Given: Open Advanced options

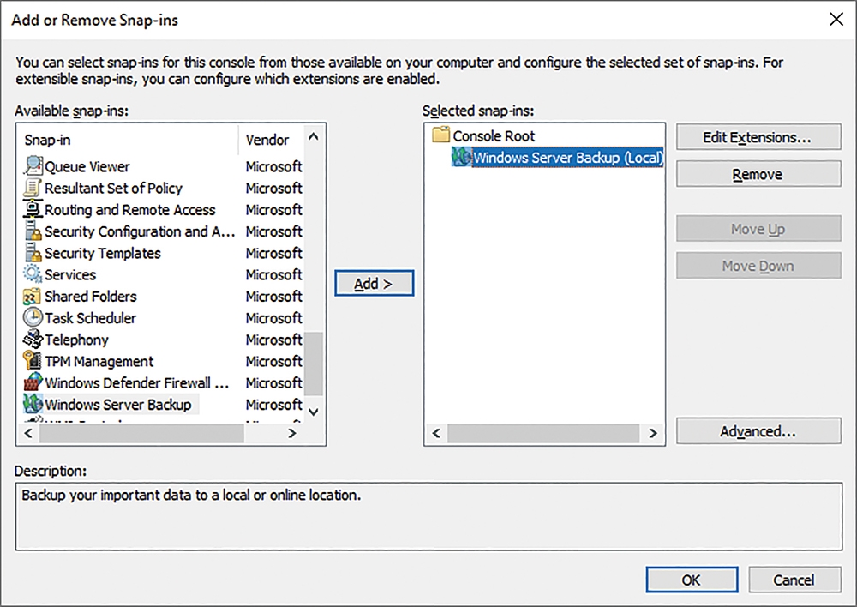Looking at the screenshot, I should click(758, 431).
